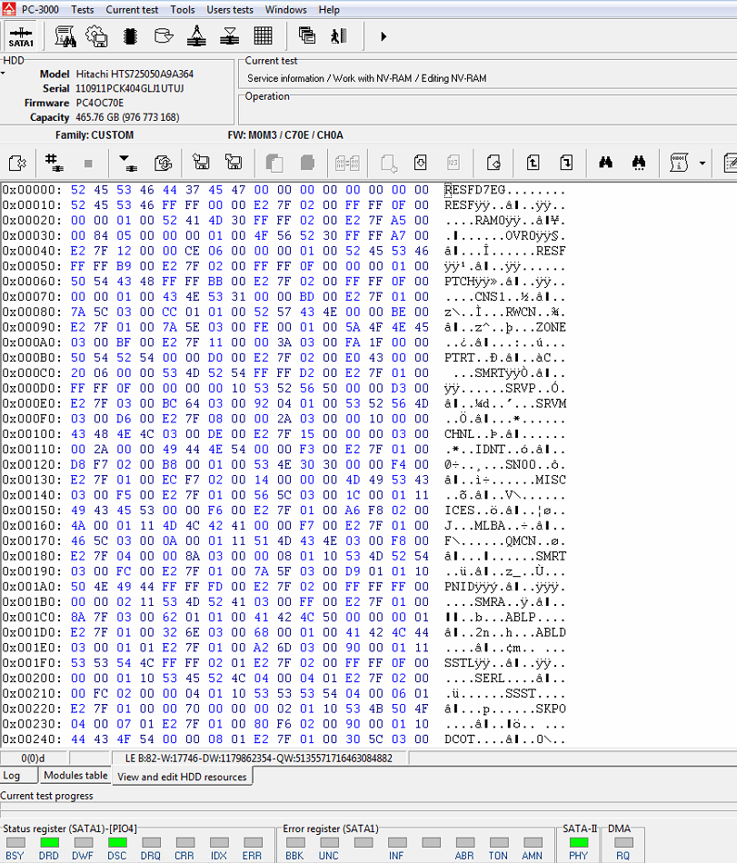Open the microchip ROM tool icon

131,36
